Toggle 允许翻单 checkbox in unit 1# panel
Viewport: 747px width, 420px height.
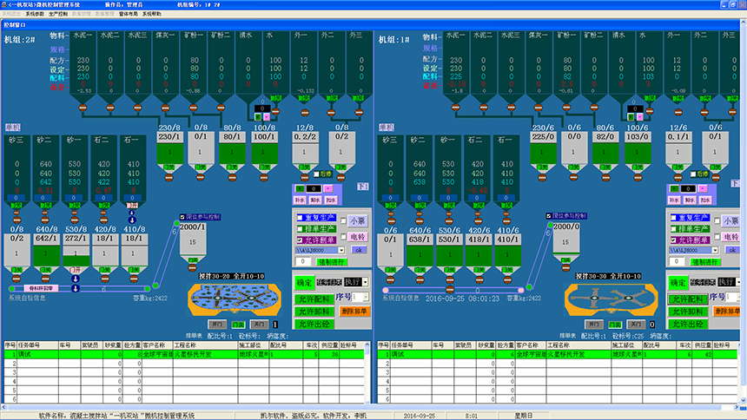[674, 240]
